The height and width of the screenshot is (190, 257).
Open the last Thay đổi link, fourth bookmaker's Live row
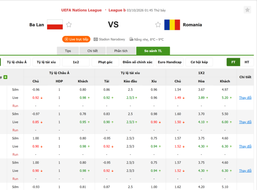[245, 171]
